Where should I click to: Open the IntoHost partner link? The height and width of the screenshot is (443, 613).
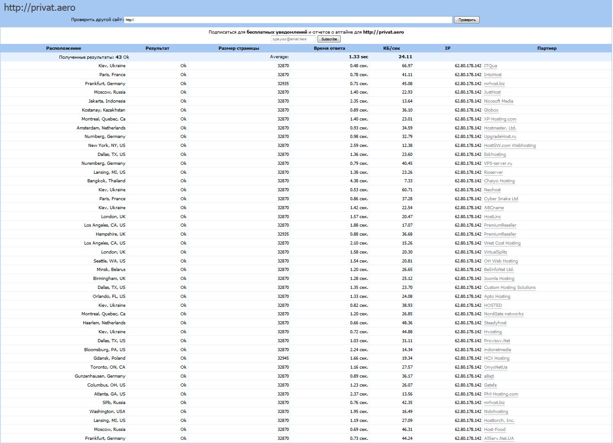493,75
